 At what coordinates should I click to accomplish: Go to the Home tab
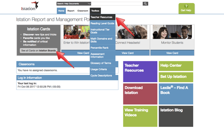[61, 11]
